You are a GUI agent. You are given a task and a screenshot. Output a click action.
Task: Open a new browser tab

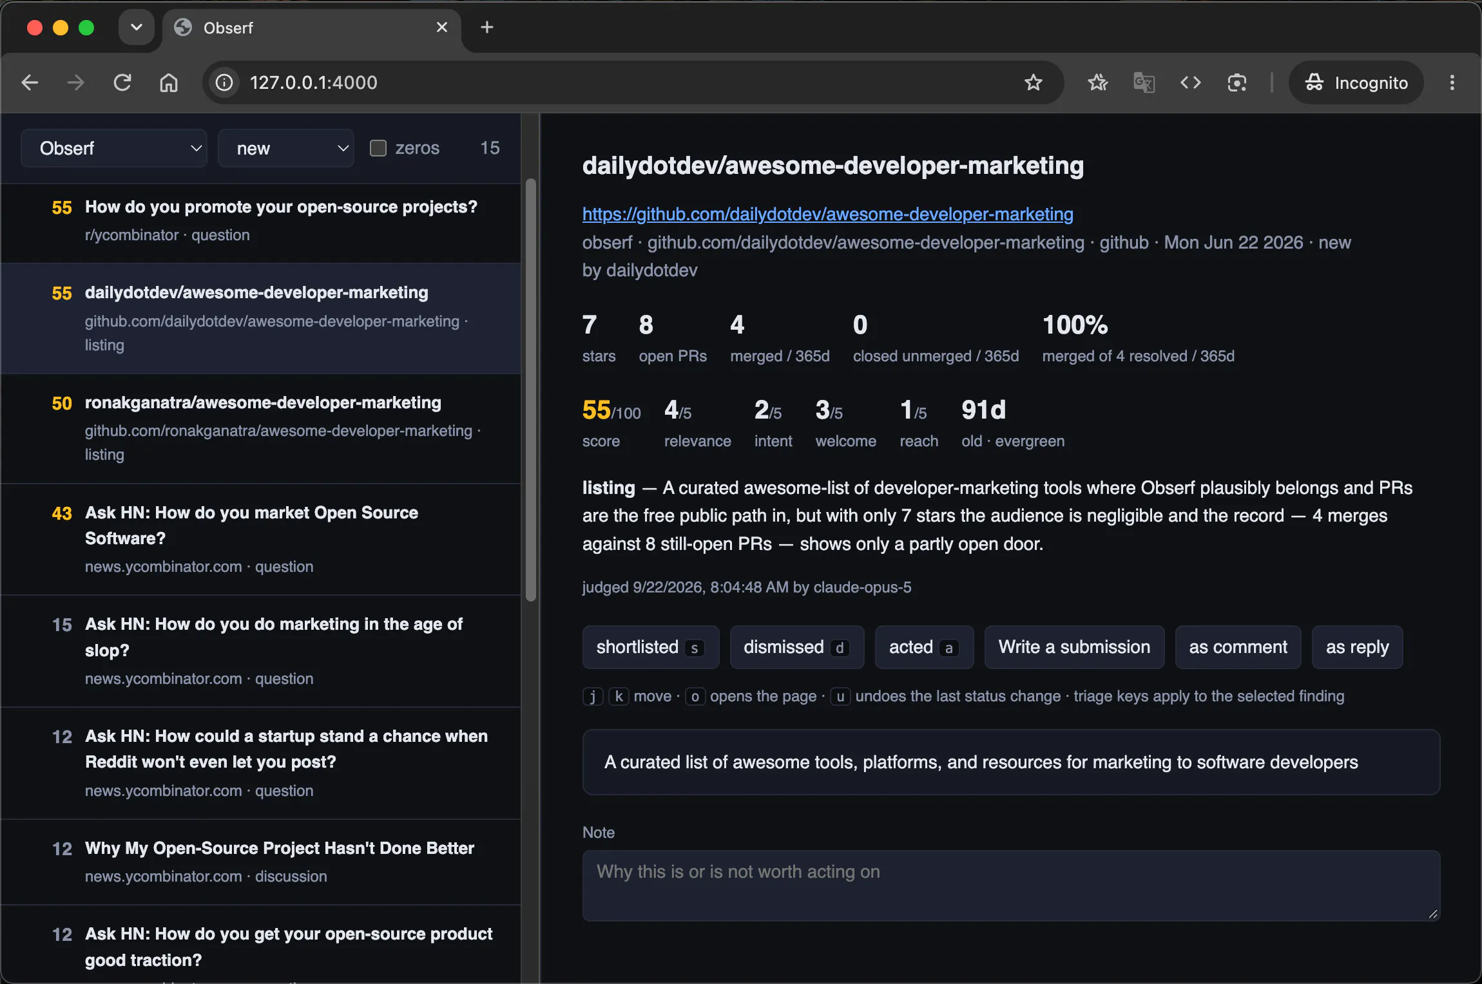click(487, 27)
